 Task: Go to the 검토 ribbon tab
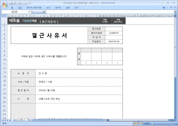point(68,8)
